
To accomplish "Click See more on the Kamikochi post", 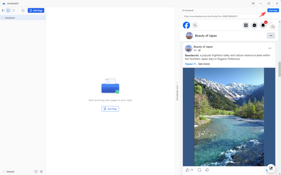I will coord(204,64).
